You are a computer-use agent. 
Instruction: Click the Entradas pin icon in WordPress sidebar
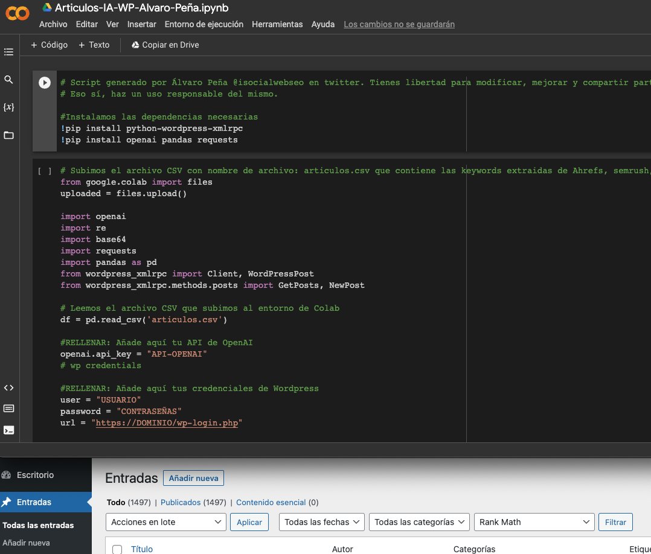6,502
